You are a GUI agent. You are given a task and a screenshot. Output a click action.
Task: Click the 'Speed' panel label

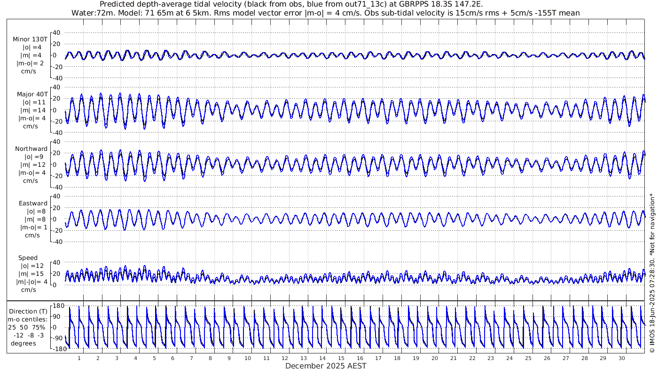[x=28, y=258]
